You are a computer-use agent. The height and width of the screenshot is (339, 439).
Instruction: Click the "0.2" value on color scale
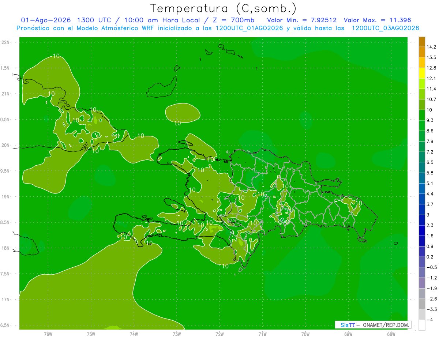pos(430,257)
